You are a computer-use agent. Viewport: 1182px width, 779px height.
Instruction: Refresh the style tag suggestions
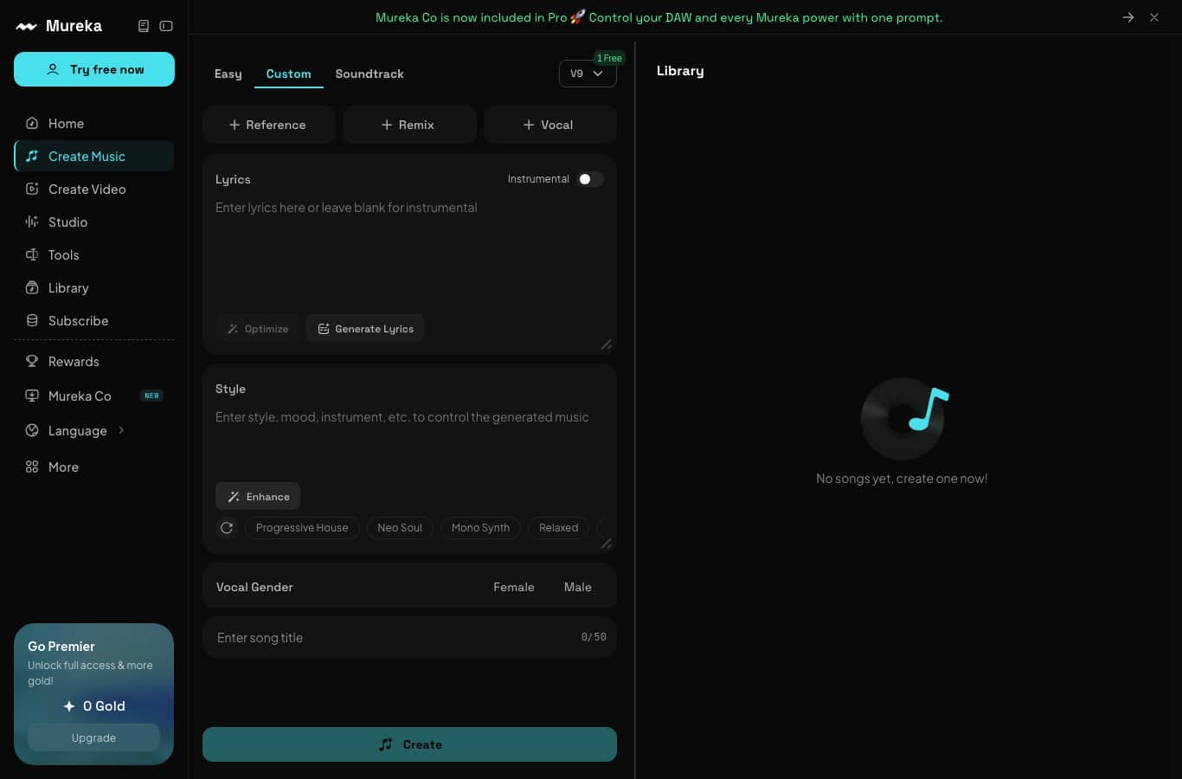[x=227, y=528]
